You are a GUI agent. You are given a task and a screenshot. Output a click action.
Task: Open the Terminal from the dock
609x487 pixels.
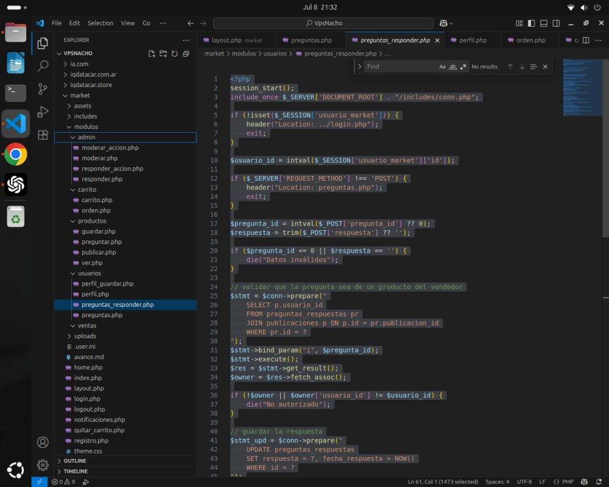point(16,93)
